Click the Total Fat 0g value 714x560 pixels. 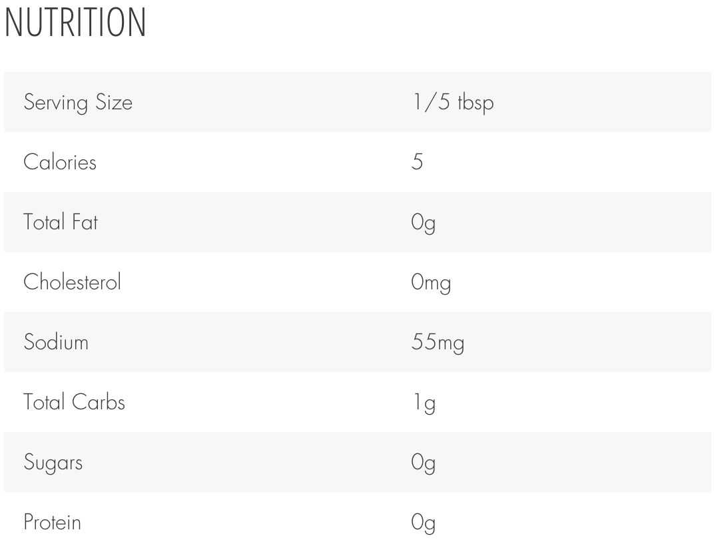[423, 223]
